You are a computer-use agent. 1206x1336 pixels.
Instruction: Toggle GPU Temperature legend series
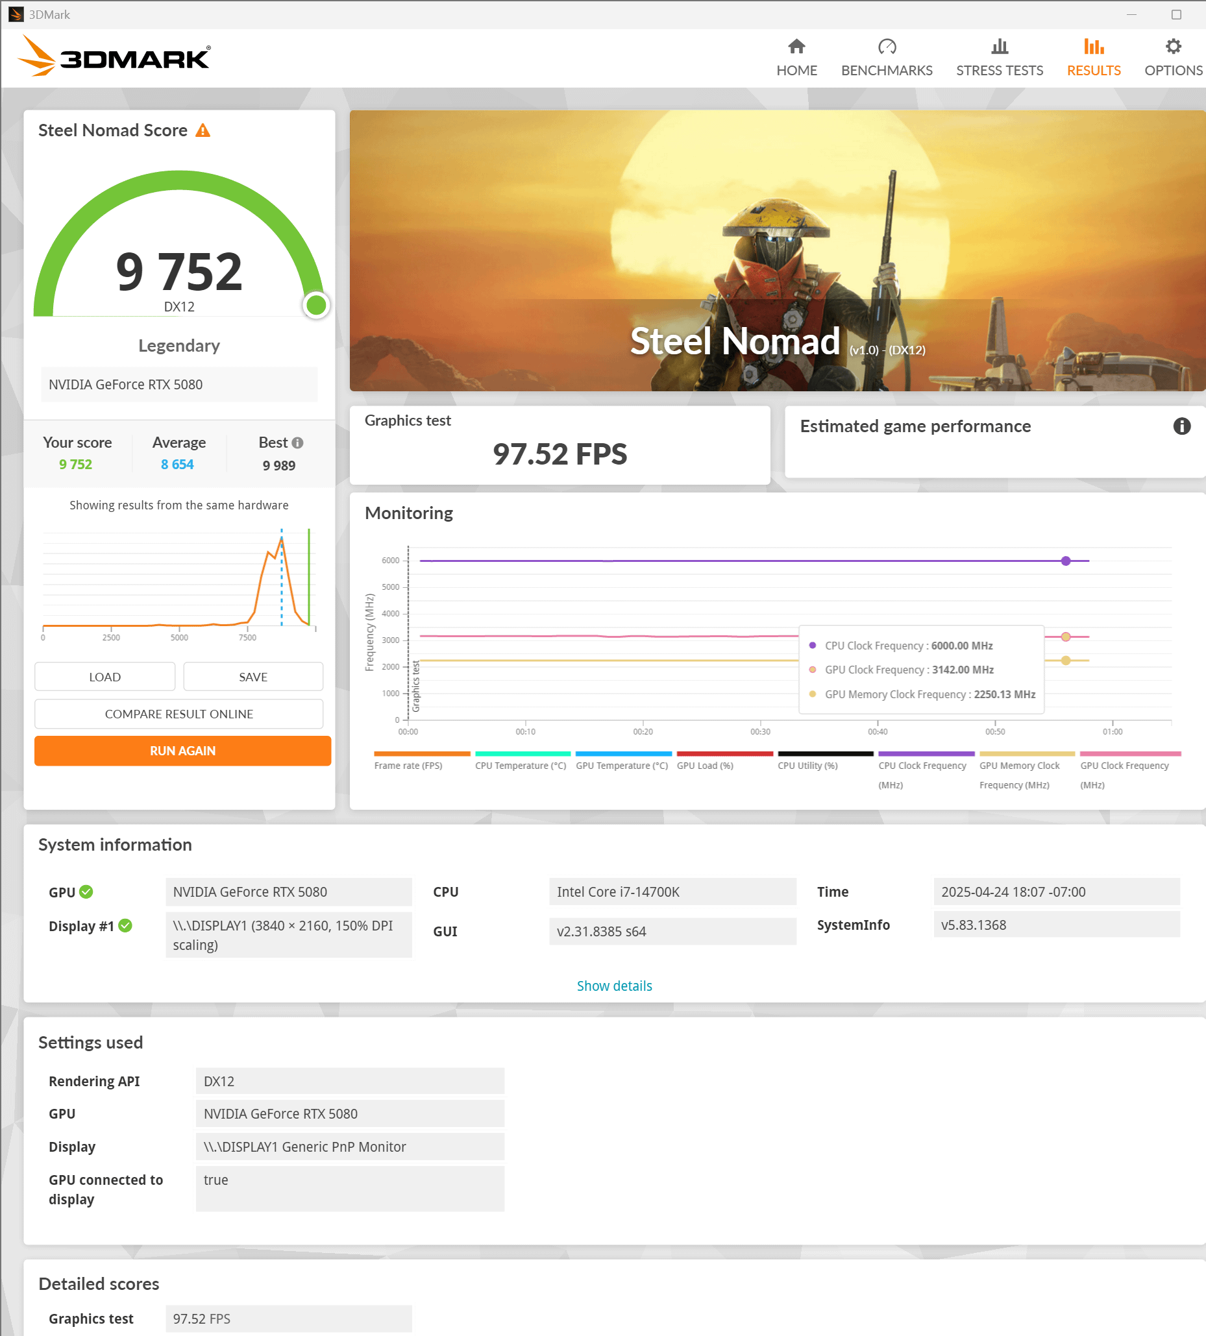(623, 762)
